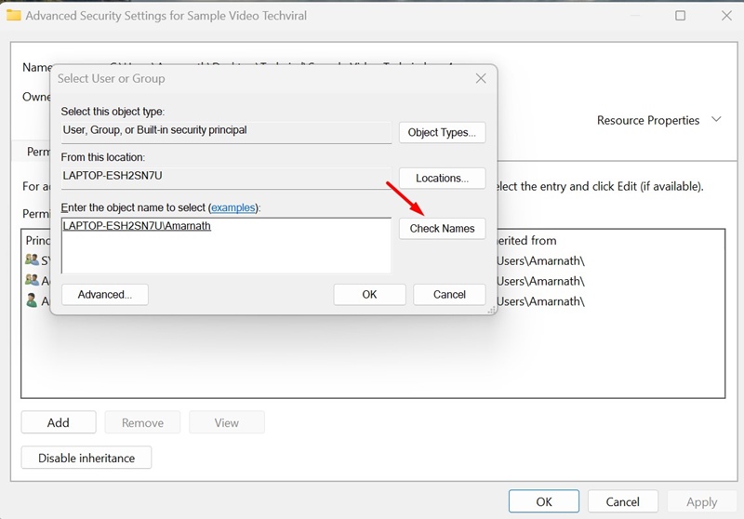Select the first principal entry's group icon
Viewport: 744px width, 519px height.
coord(32,260)
